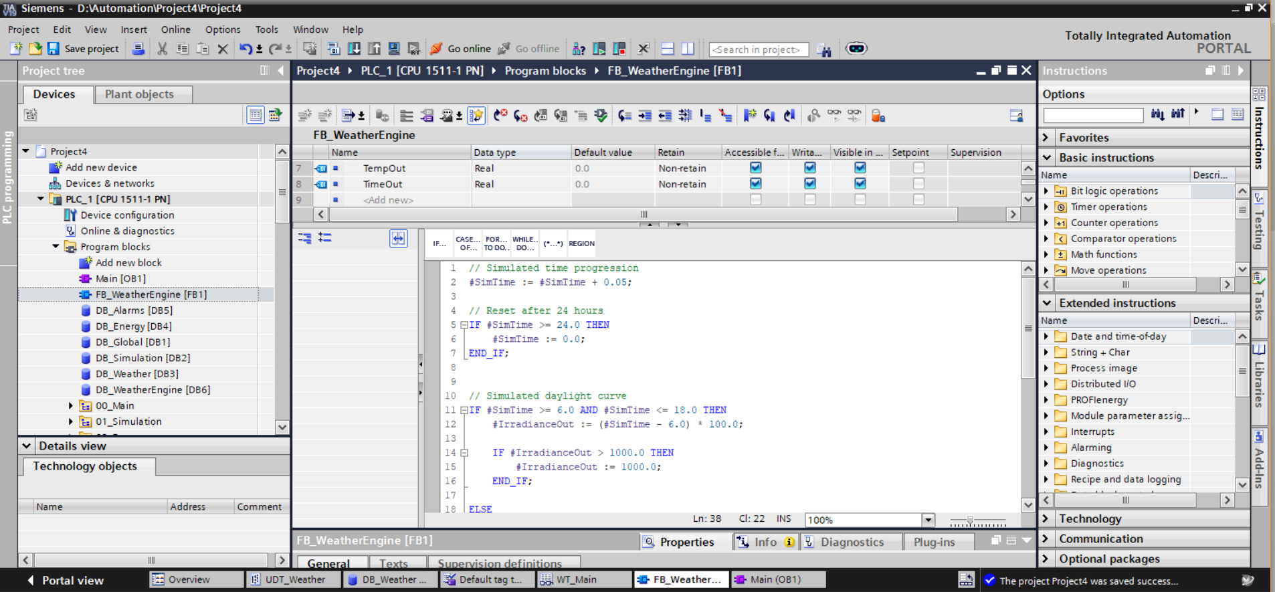Click the New project icon
The image size is (1275, 592).
[x=16, y=49]
